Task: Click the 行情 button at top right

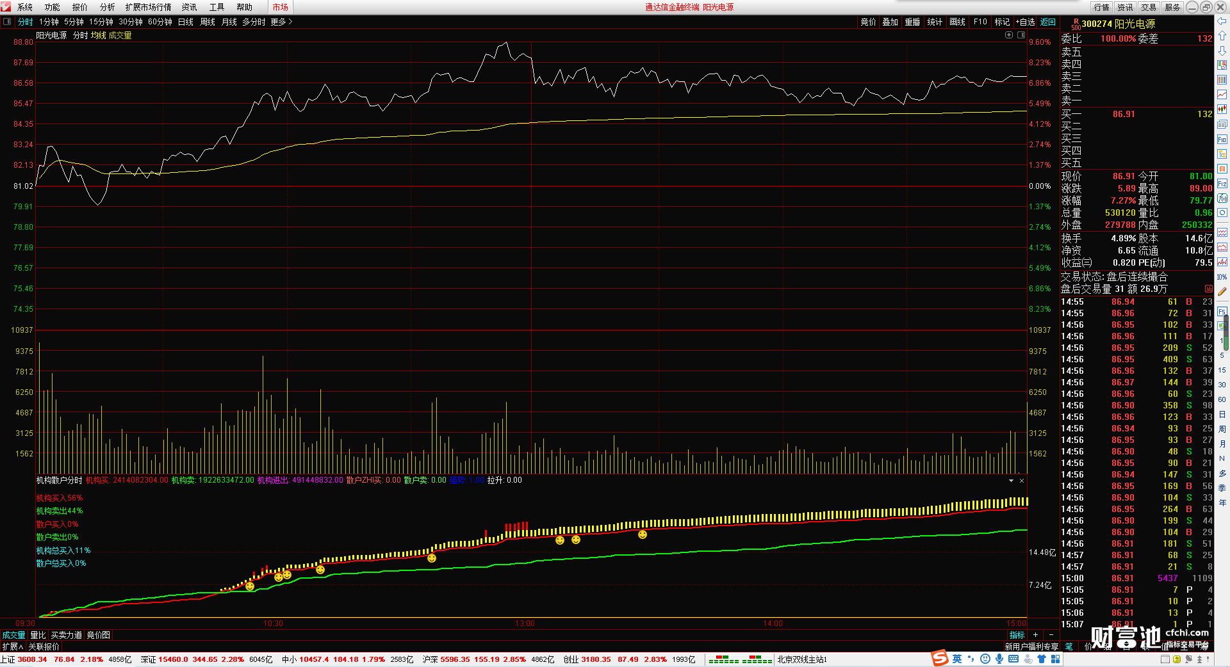Action: [1102, 7]
